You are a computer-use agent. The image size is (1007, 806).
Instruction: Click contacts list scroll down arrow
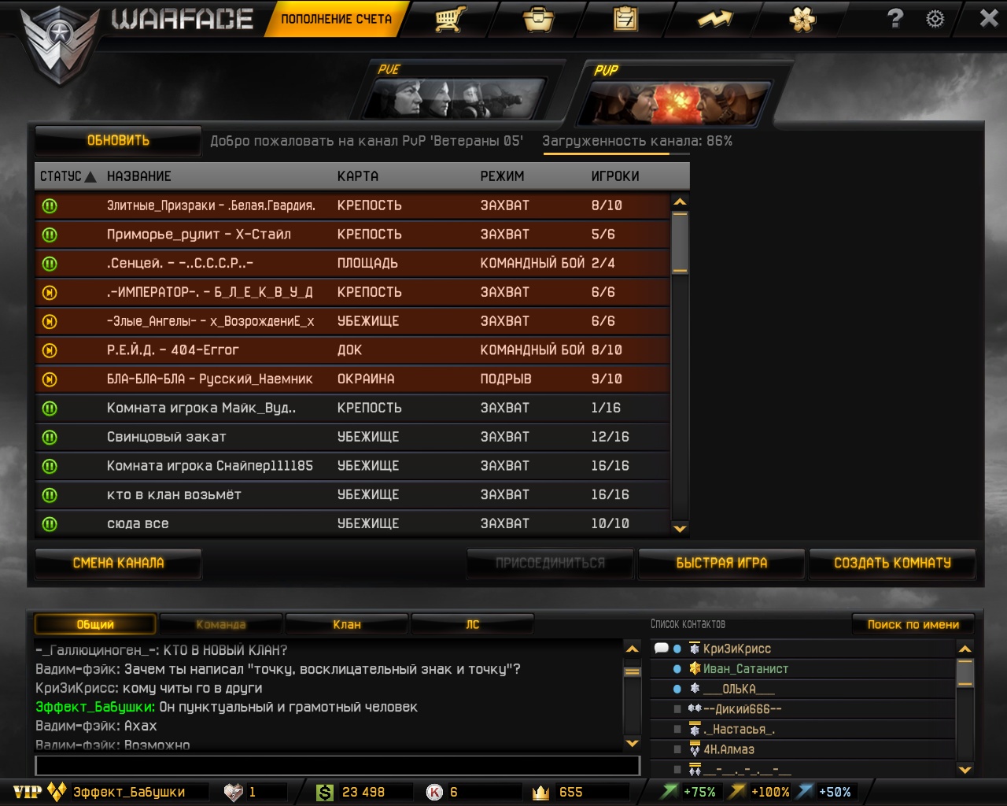(x=965, y=769)
